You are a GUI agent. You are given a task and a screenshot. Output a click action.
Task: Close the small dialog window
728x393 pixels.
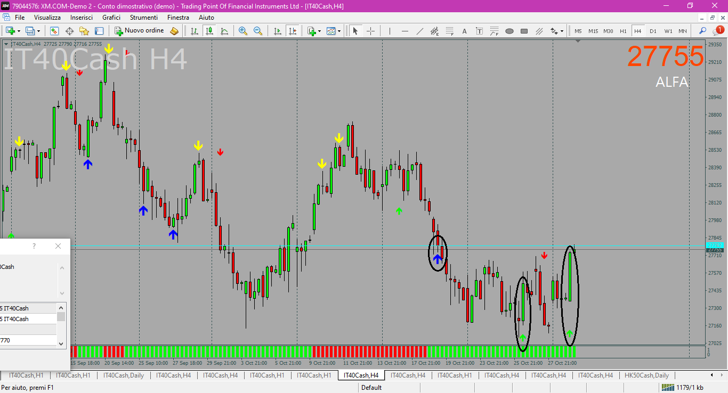click(58, 246)
